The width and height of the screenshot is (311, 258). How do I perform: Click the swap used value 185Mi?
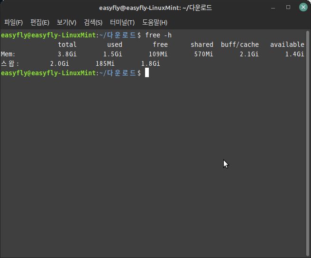click(105, 63)
